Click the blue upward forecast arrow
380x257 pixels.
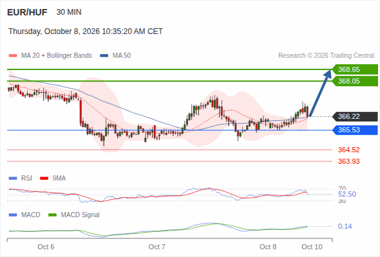320,93
